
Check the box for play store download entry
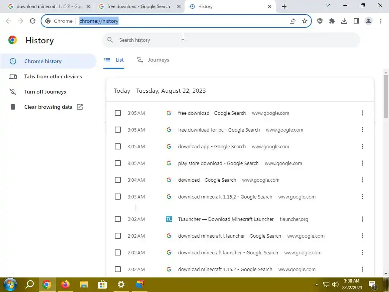coord(118,163)
